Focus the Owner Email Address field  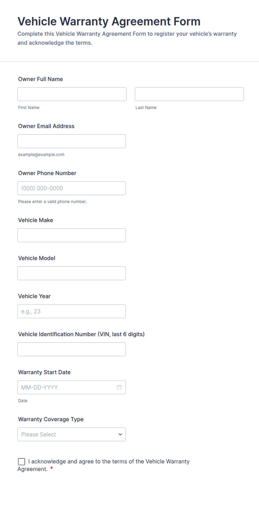[x=72, y=141]
